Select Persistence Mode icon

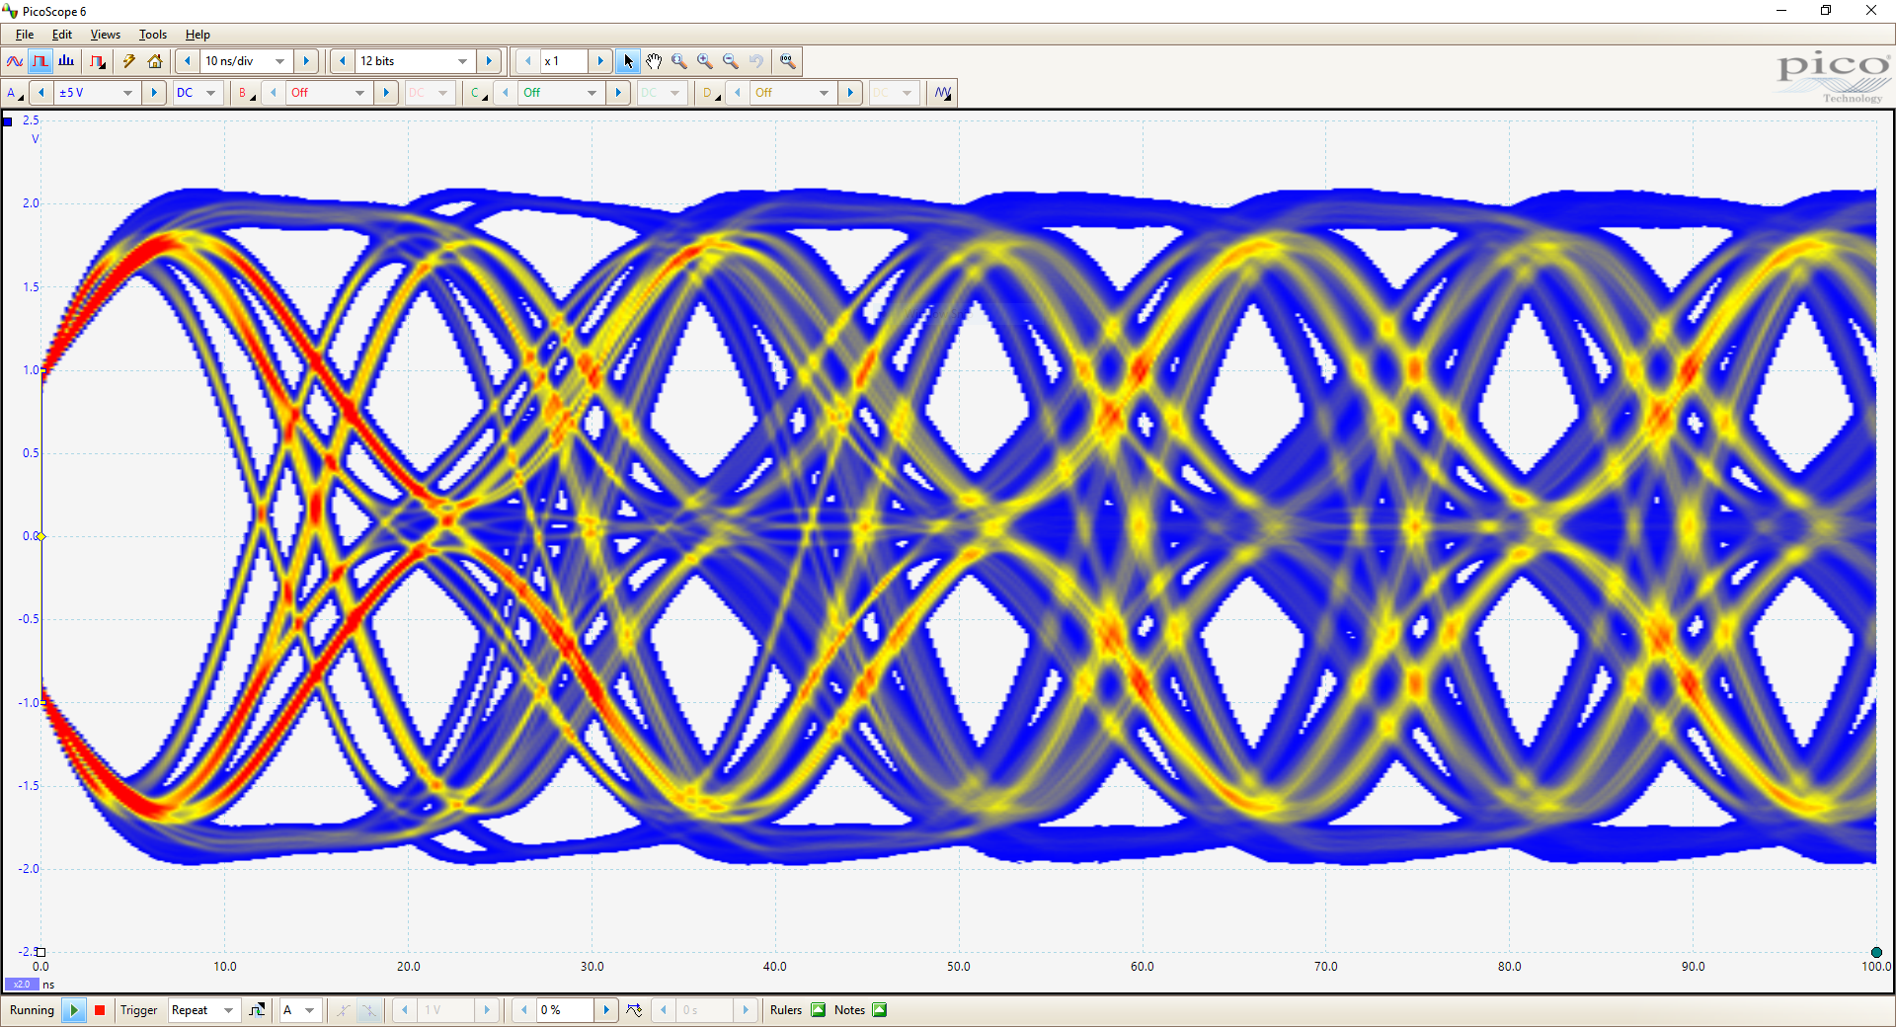[40, 61]
